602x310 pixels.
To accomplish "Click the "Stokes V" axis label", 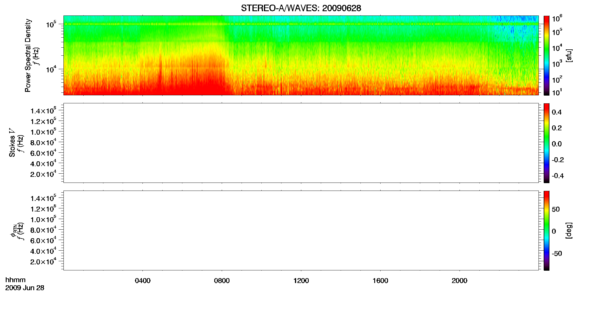I will click(12, 143).
